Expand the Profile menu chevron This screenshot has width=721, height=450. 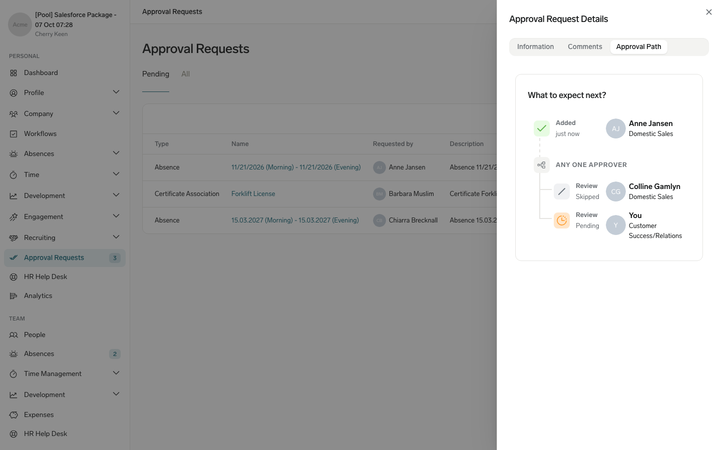pos(116,92)
